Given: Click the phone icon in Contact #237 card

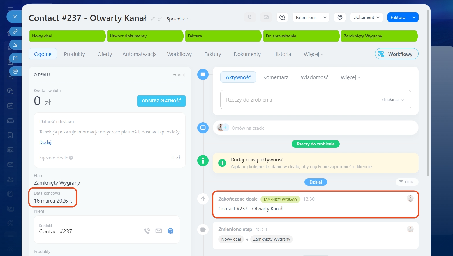Looking at the screenshot, I should click(147, 231).
